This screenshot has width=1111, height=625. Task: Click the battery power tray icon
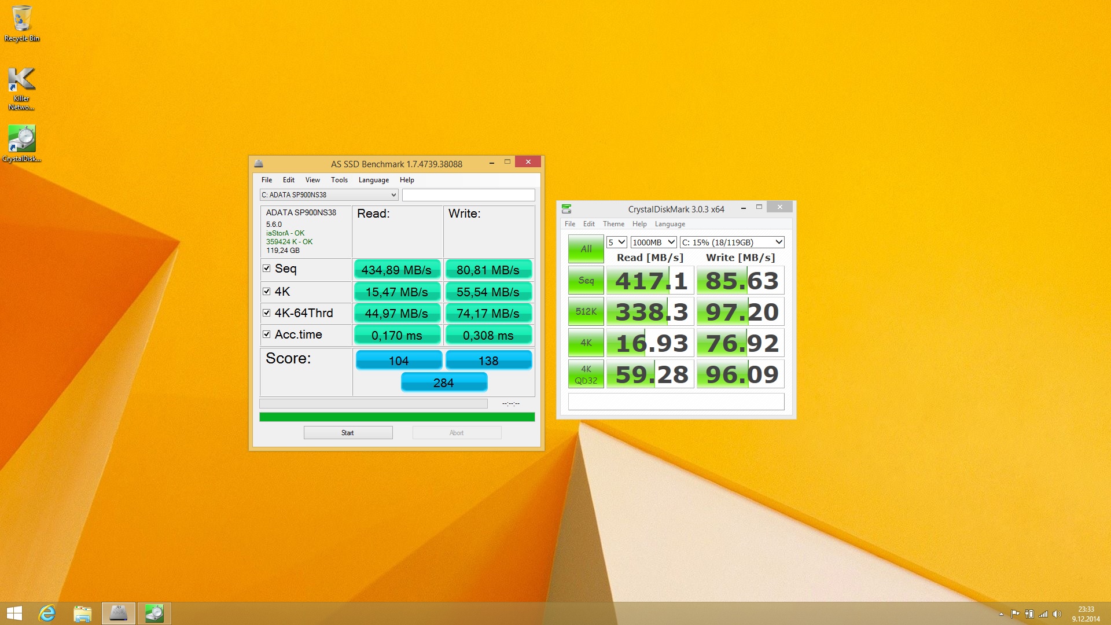(1029, 614)
